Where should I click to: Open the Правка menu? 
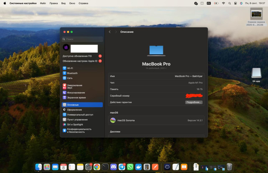[x=54, y=3]
